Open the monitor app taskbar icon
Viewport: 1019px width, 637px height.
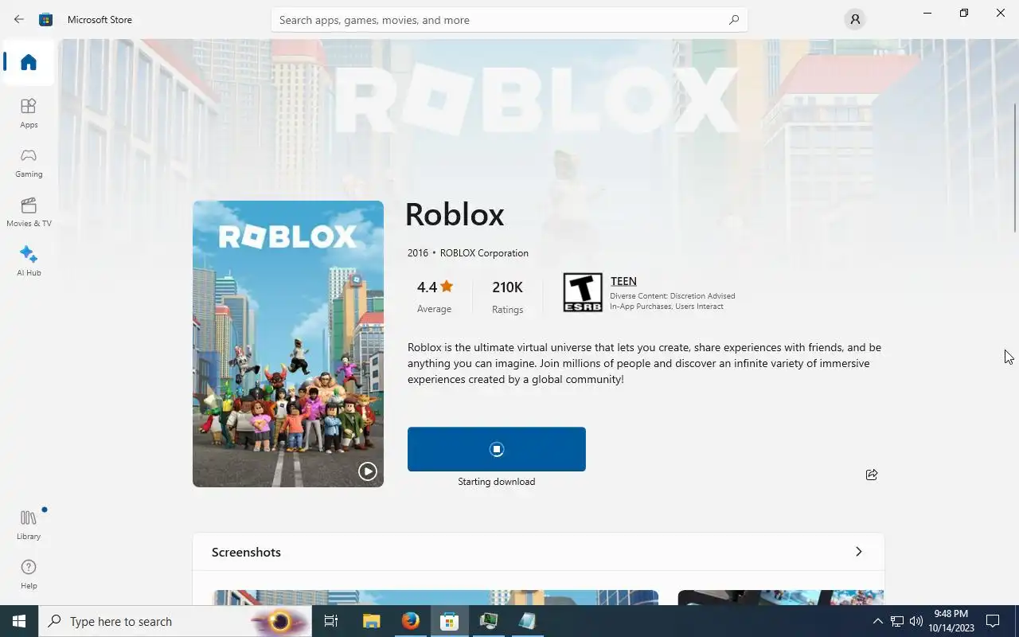tap(488, 621)
